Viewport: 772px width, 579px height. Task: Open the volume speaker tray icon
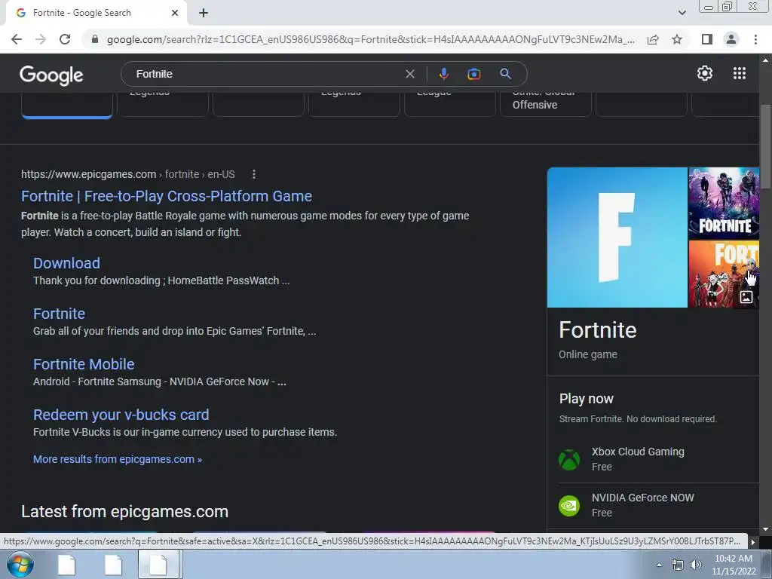tap(695, 565)
